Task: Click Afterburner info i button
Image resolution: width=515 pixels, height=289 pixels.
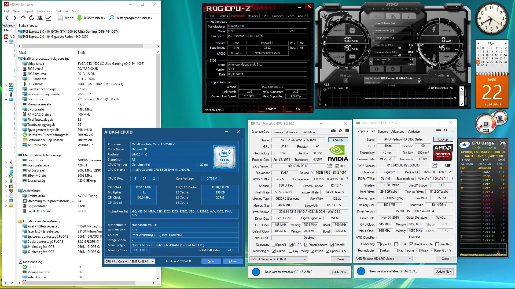Action: 409,17
